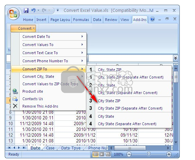Switch to the Insert tab

point(41,20)
